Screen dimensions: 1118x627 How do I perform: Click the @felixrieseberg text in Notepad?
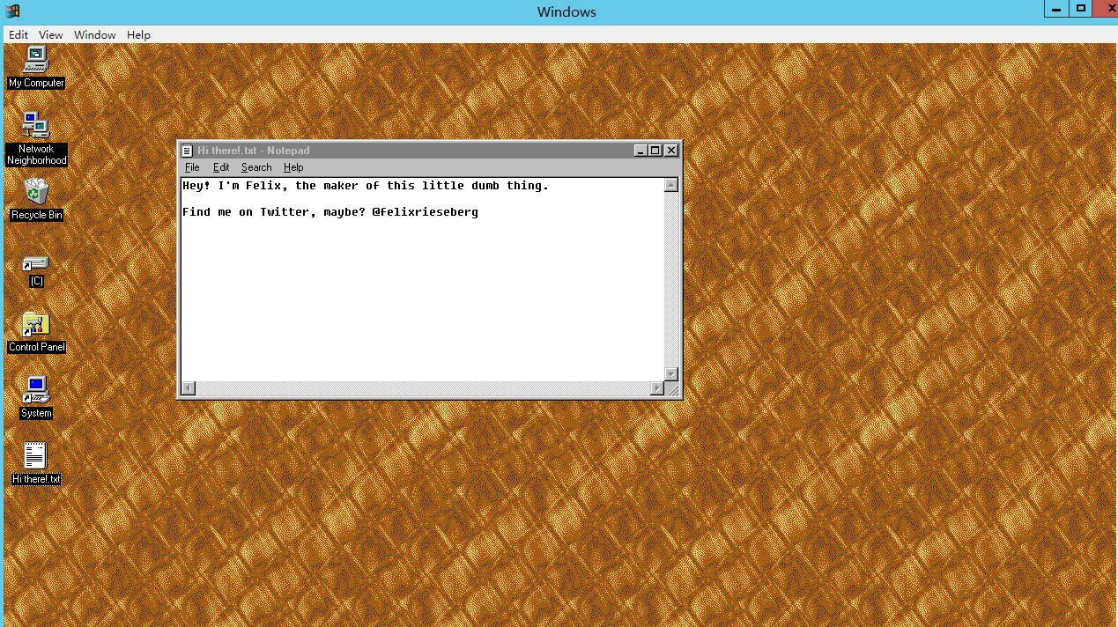[x=426, y=212]
